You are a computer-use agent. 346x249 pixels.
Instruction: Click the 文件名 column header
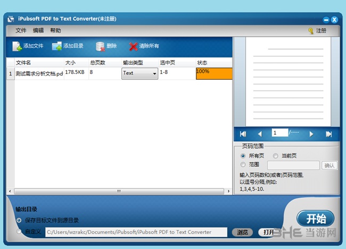point(39,63)
